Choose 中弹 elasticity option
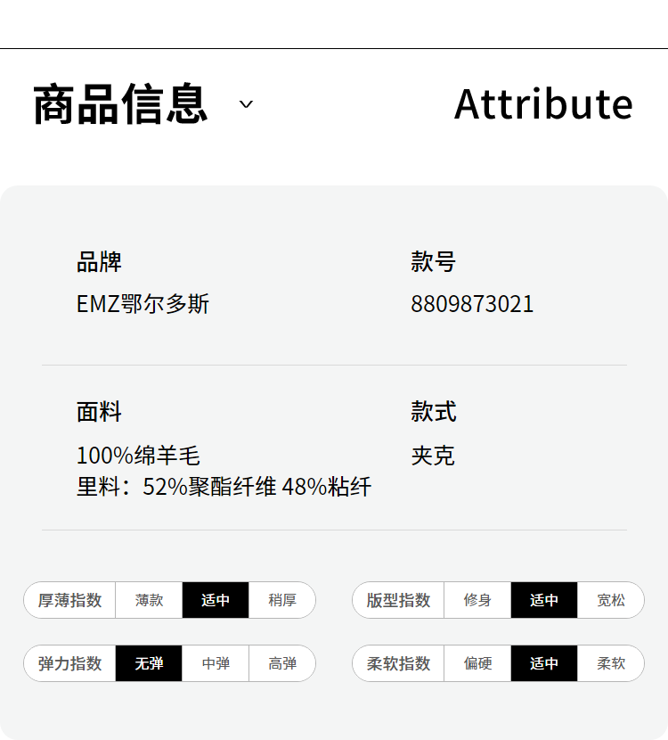 216,663
